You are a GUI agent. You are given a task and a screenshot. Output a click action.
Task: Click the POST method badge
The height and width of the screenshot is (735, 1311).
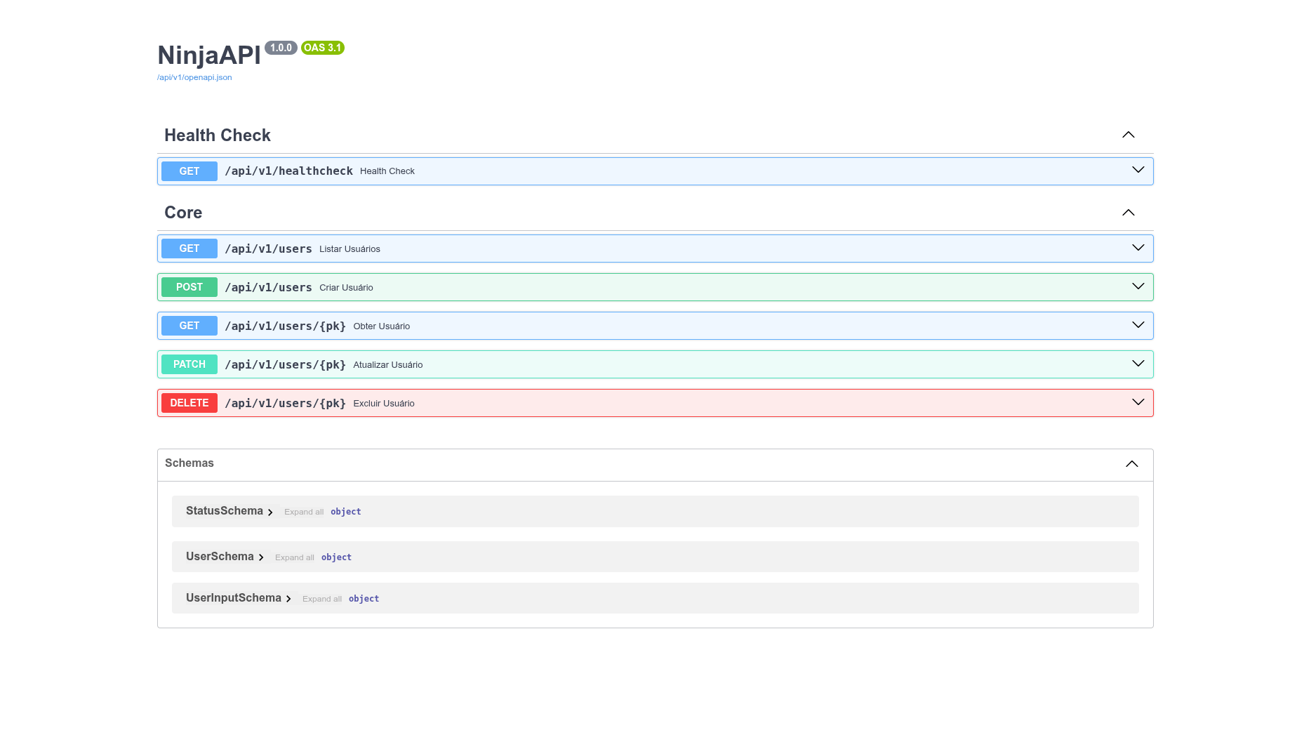click(x=189, y=287)
